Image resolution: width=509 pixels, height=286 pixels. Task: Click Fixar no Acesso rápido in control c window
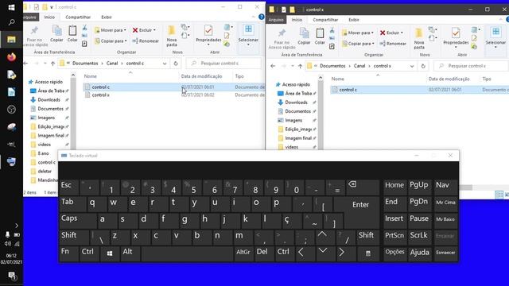click(x=35, y=37)
